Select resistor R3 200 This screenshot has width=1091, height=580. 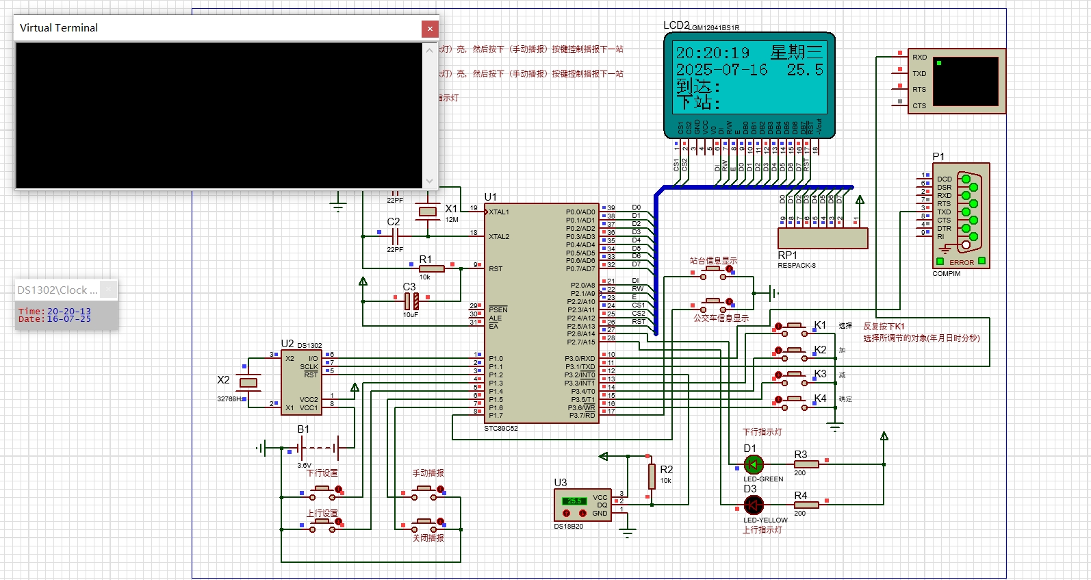[806, 464]
